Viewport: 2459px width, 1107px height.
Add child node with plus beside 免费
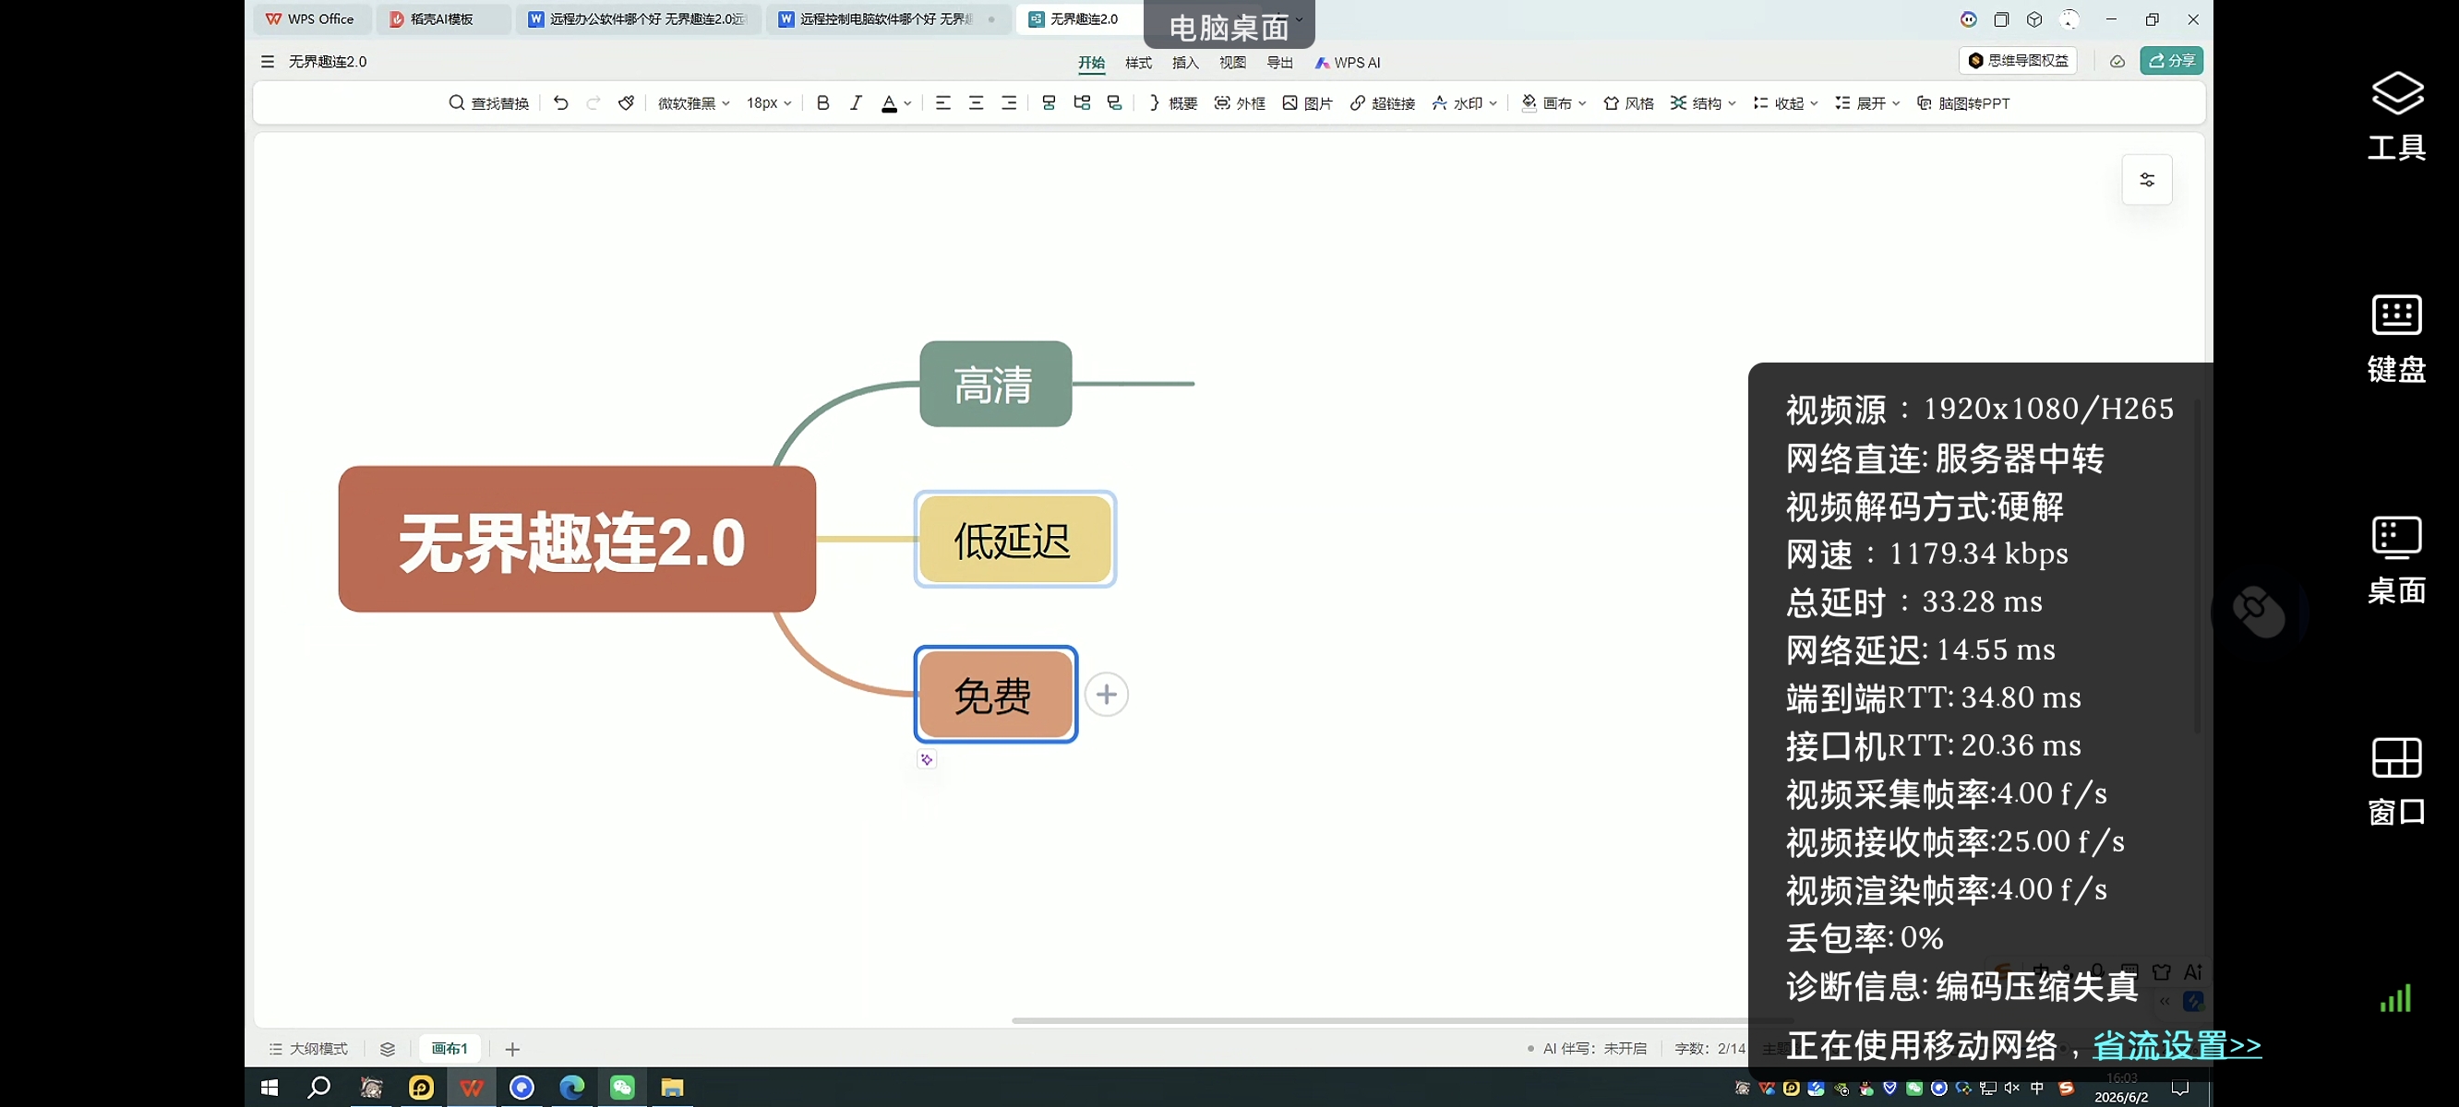1106,694
